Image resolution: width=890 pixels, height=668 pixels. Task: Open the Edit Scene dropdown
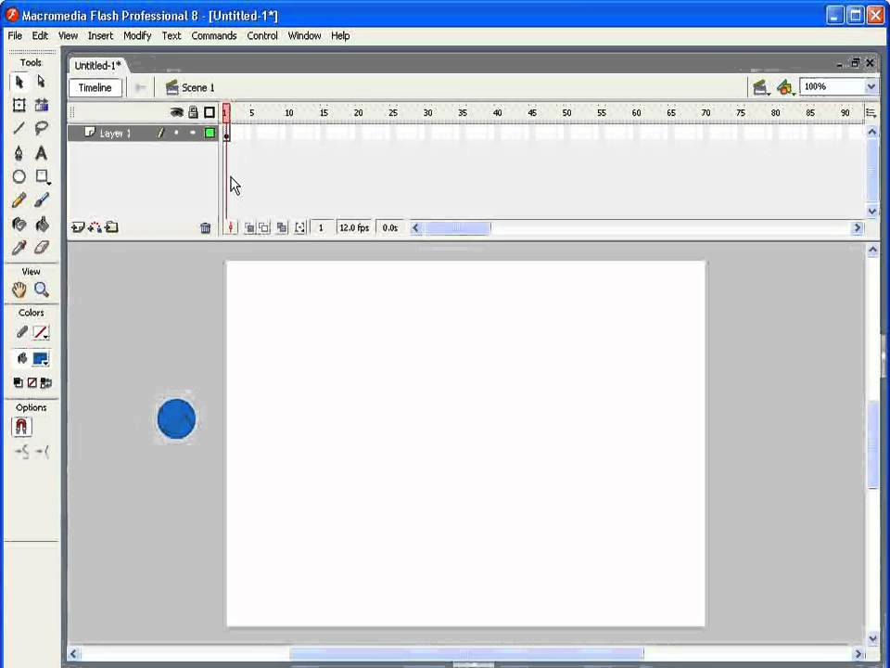pos(760,87)
